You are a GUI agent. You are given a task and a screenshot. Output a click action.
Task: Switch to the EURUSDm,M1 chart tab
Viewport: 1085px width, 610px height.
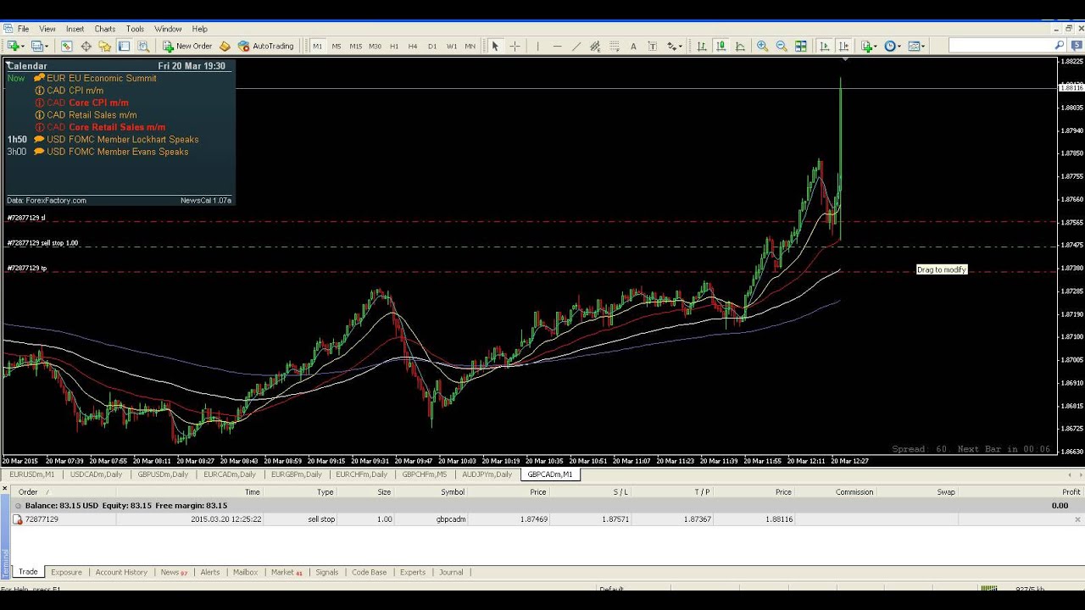point(31,474)
